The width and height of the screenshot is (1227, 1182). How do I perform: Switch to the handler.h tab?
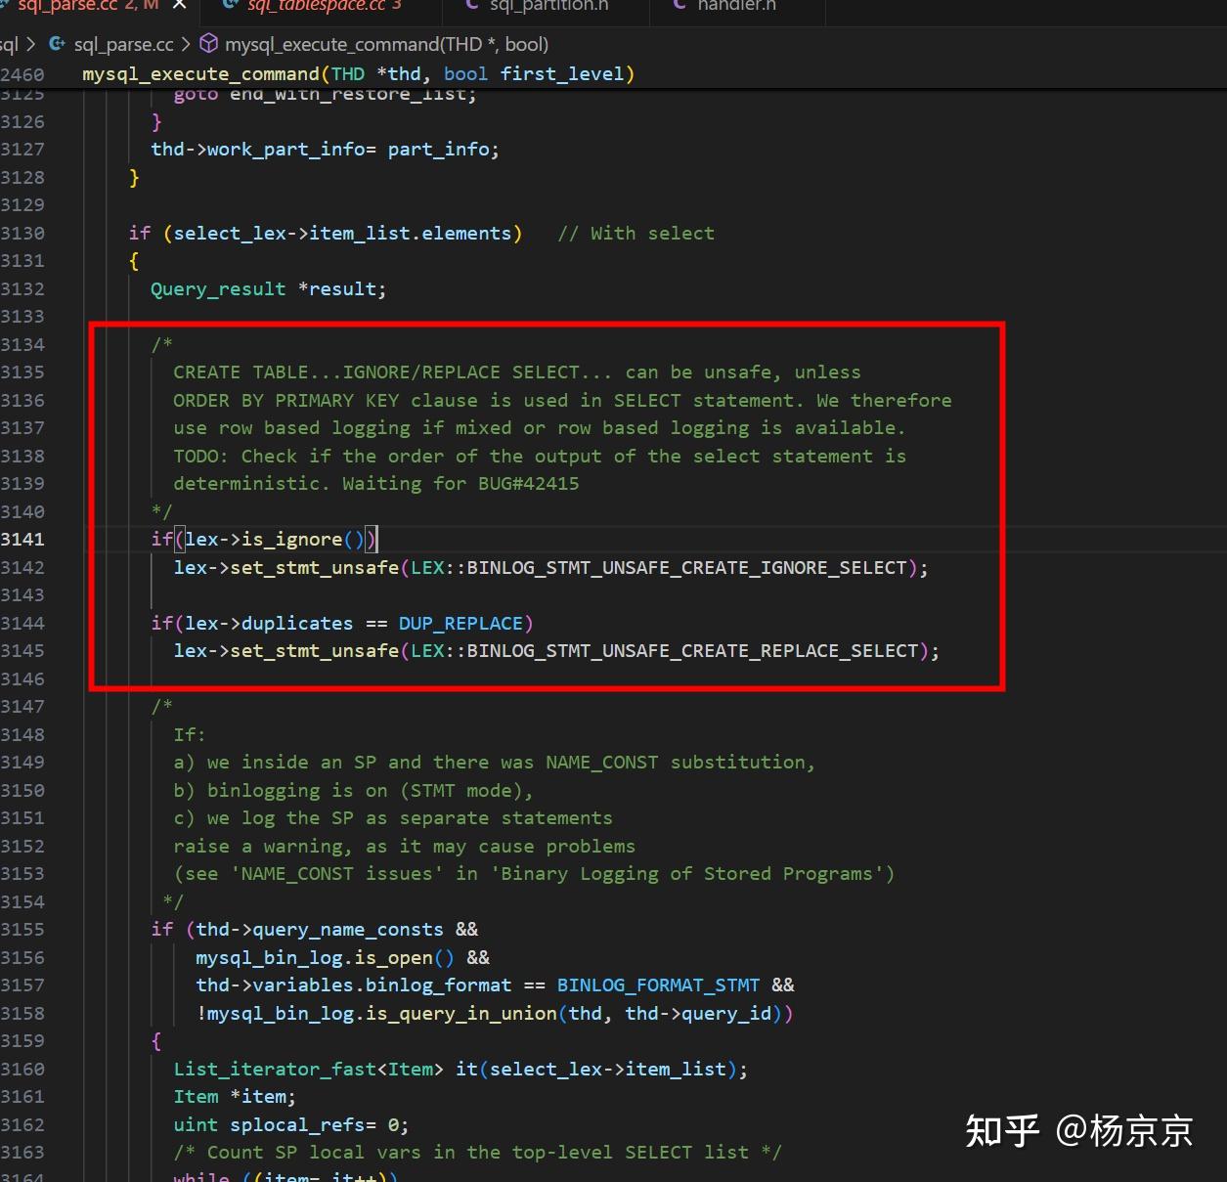point(738,7)
